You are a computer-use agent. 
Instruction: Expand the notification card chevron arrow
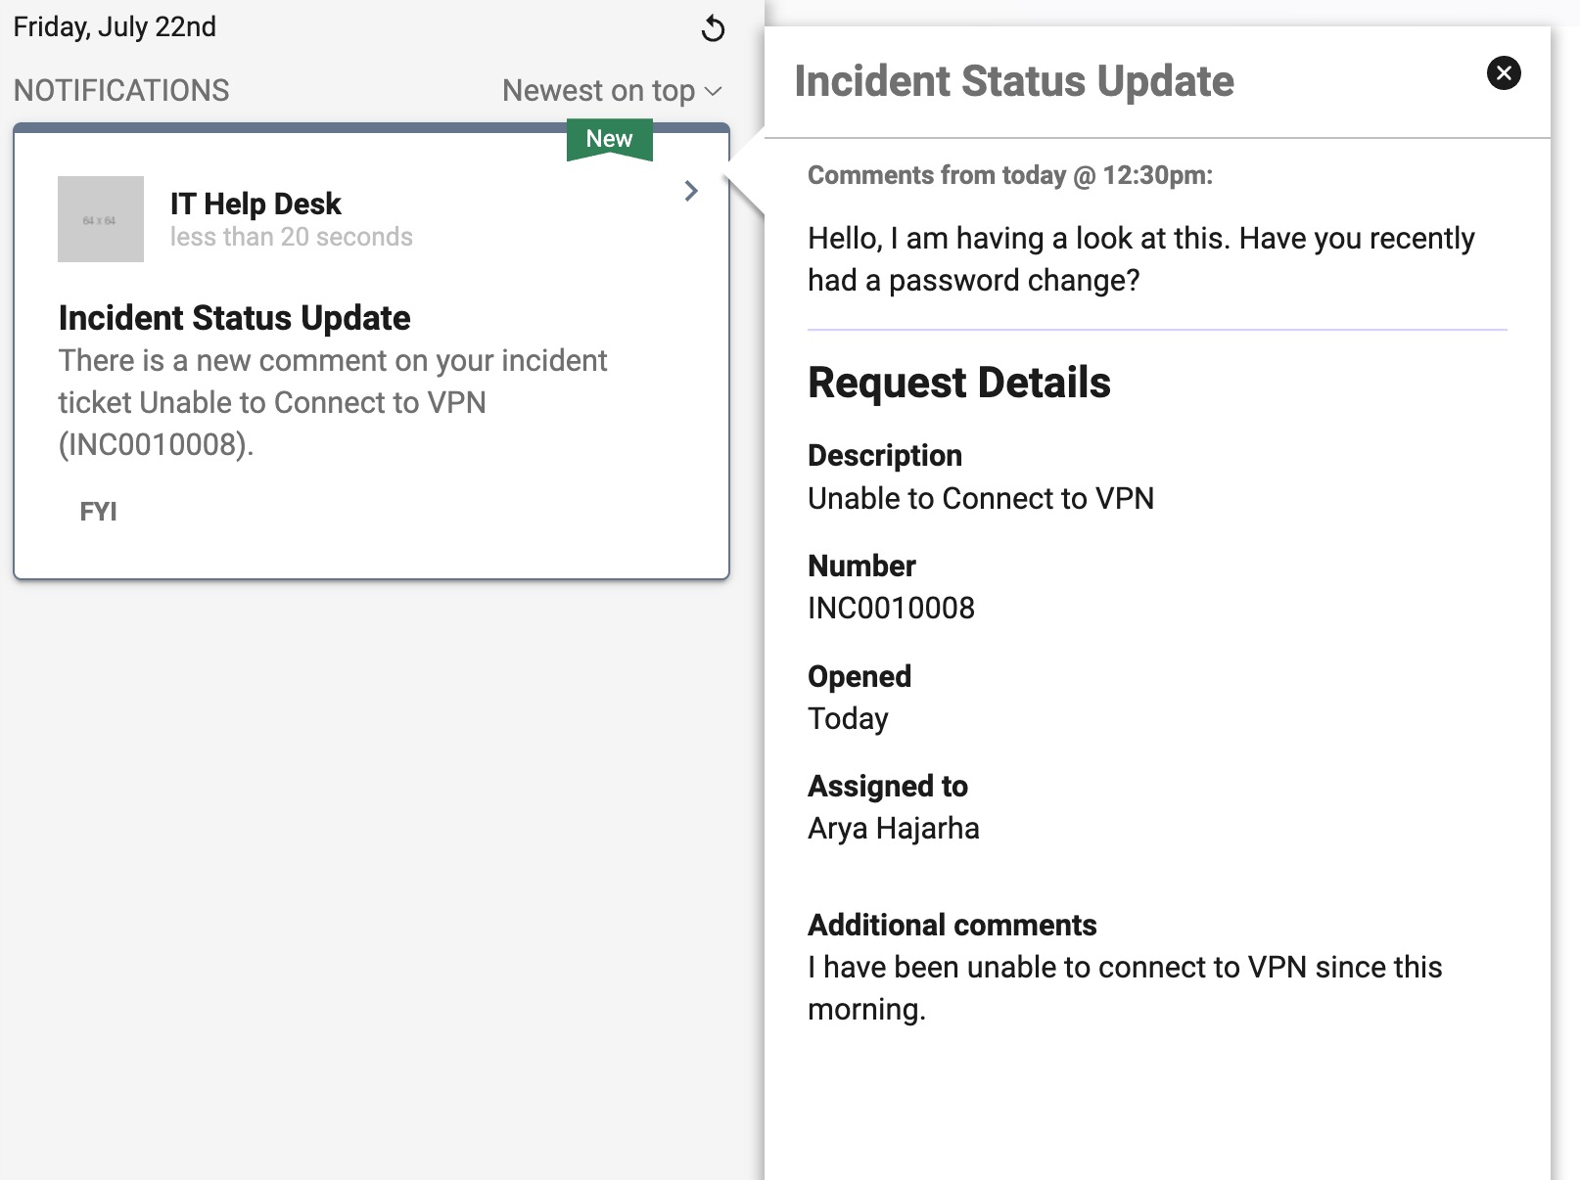pyautogui.click(x=691, y=191)
